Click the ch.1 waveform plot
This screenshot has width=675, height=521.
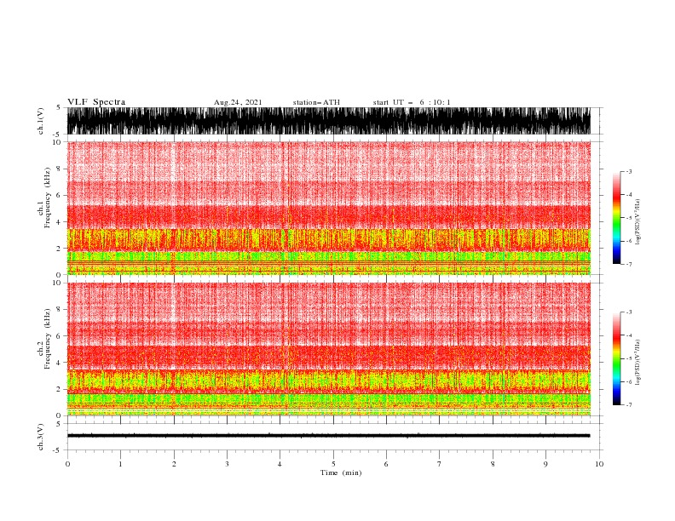click(x=329, y=121)
